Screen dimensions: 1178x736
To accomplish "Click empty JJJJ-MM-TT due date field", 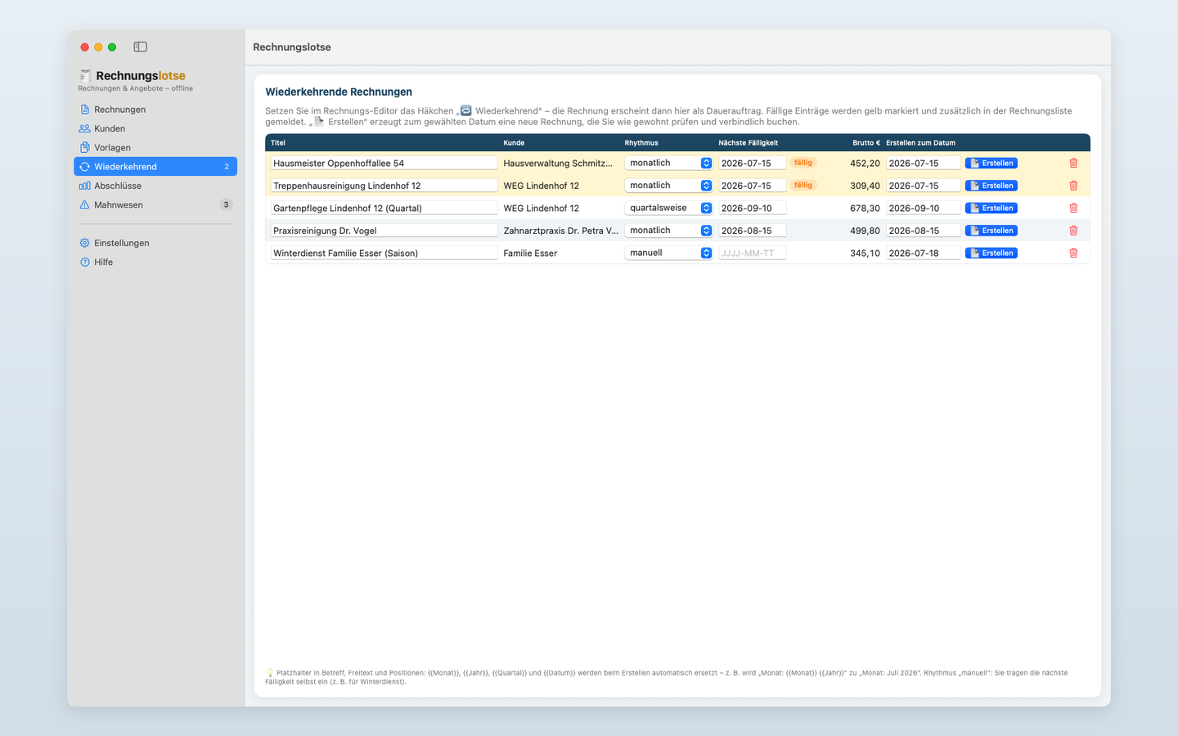I will pos(752,253).
